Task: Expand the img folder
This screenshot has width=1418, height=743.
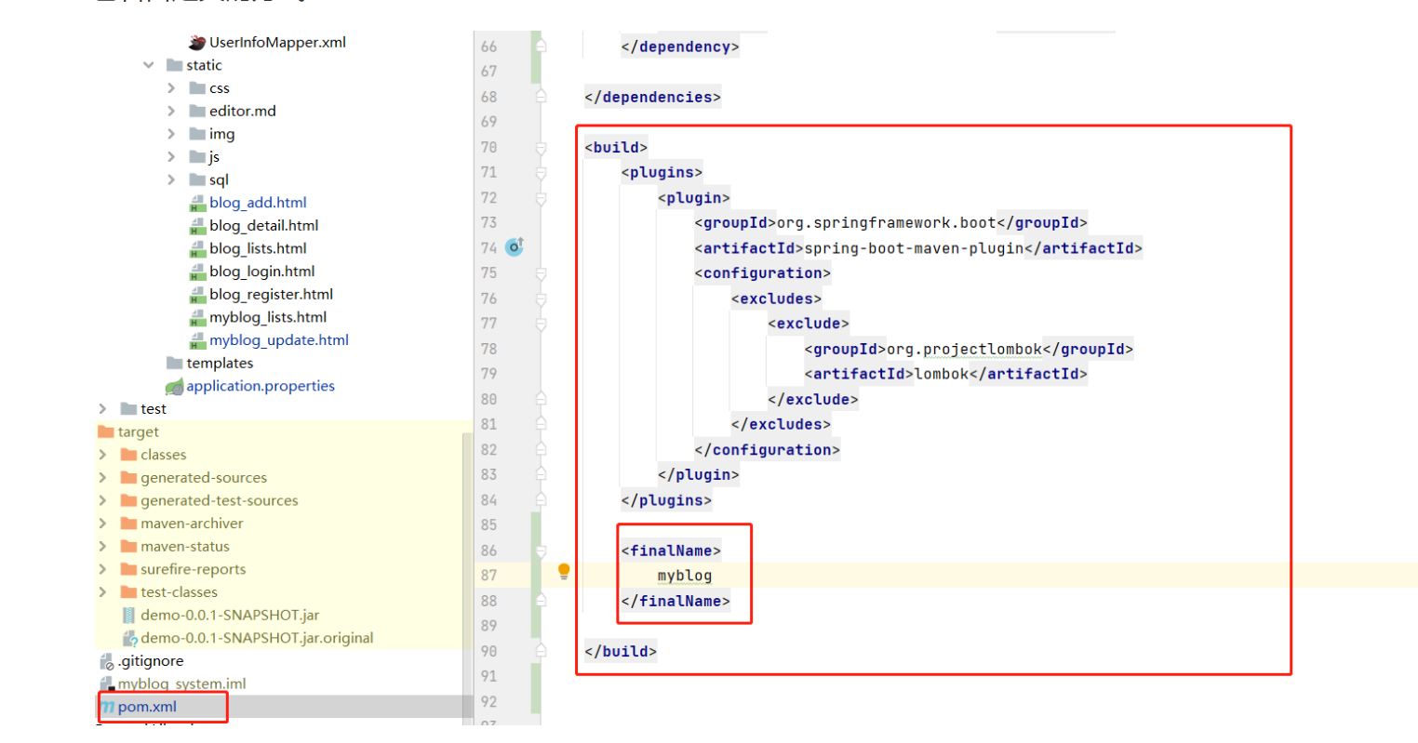Action: (171, 134)
